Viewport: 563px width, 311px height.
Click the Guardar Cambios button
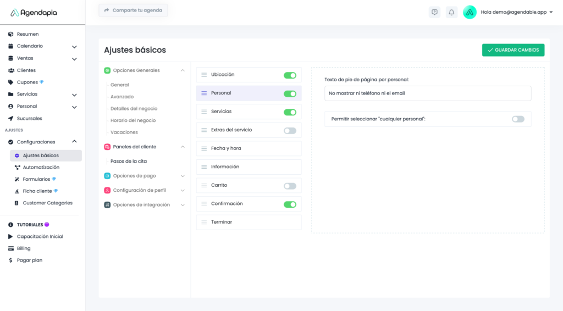pyautogui.click(x=513, y=50)
